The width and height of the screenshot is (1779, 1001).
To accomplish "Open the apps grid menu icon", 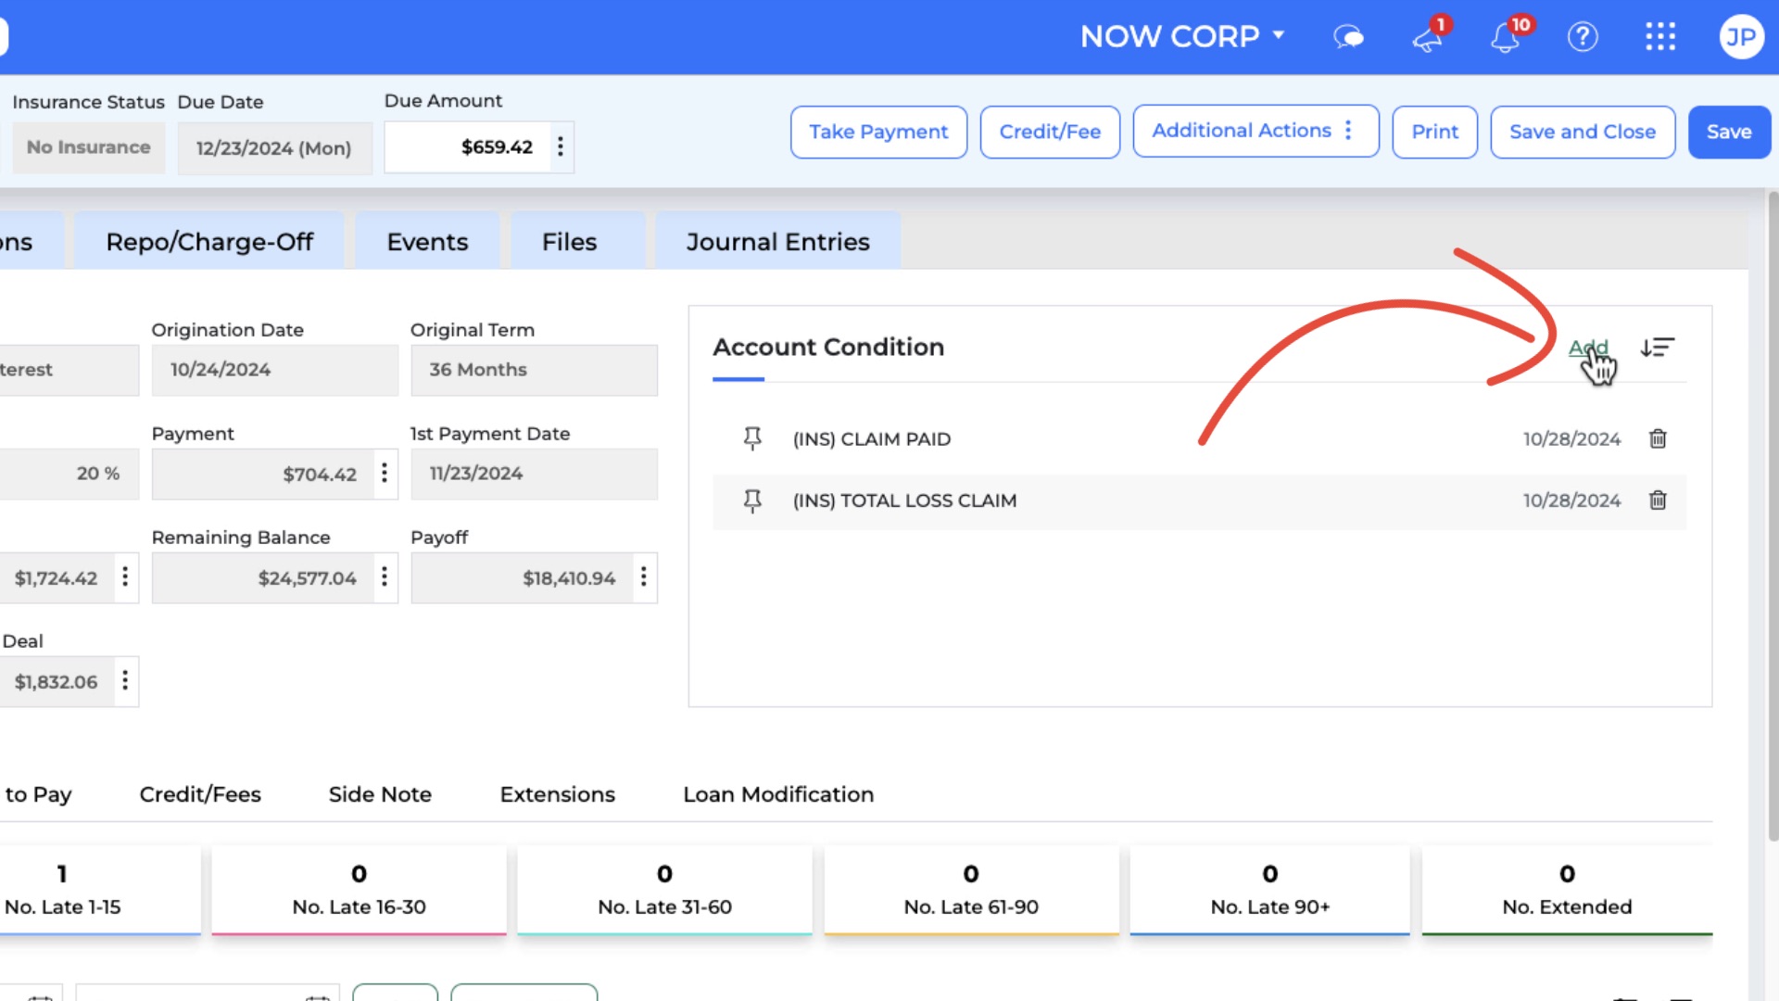I will [x=1660, y=37].
